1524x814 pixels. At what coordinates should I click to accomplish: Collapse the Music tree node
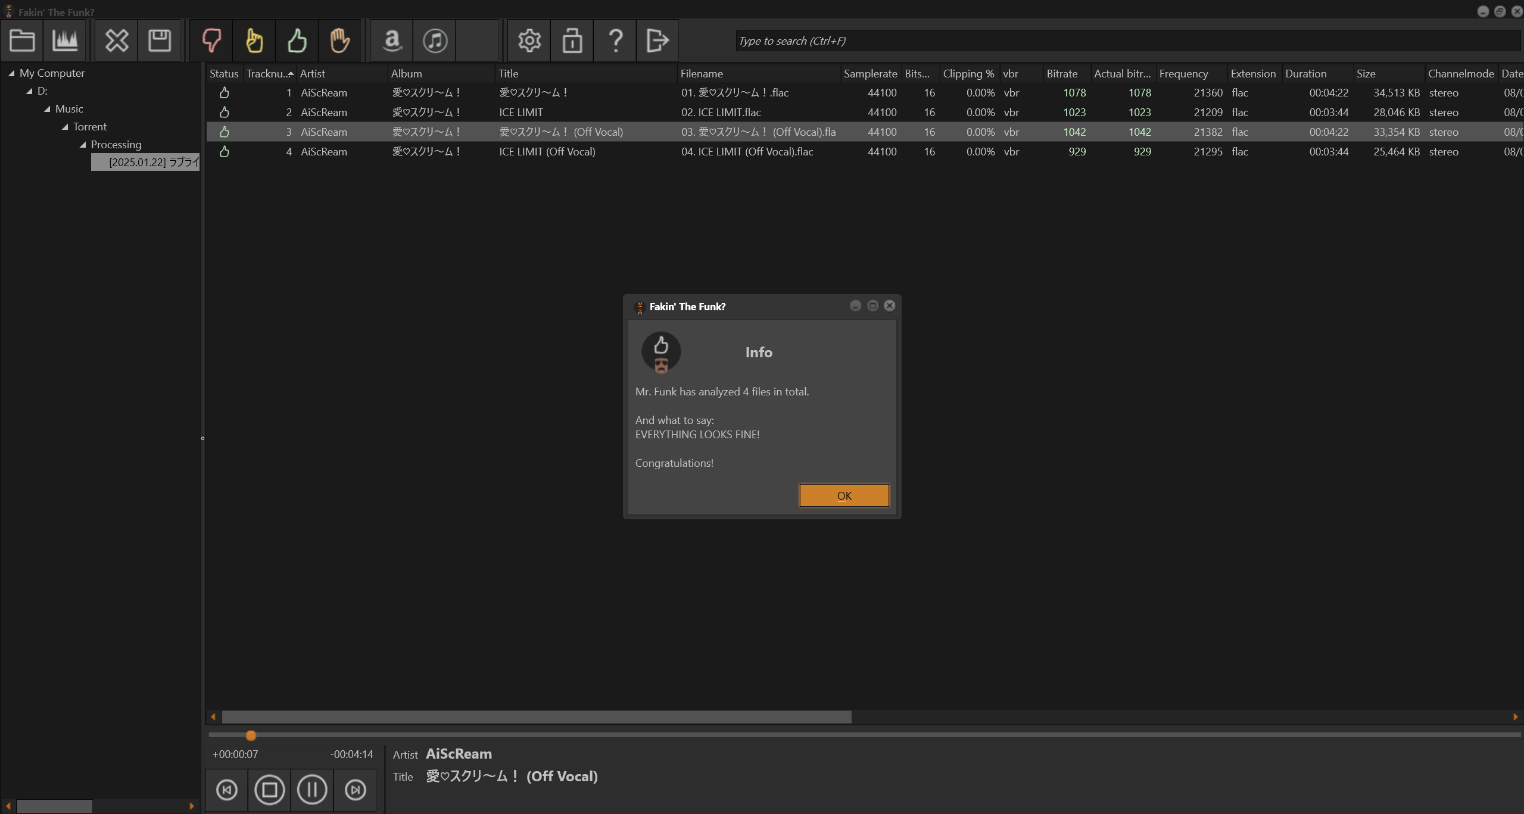pyautogui.click(x=47, y=109)
